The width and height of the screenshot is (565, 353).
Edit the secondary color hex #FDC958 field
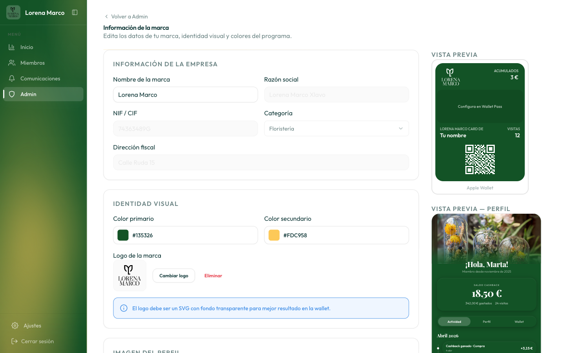336,235
